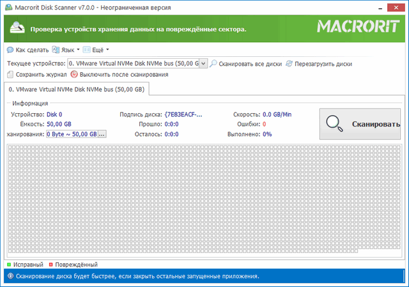Open the 'Ещё' menu
Image resolution: width=409 pixels, height=287 pixels.
(96, 50)
